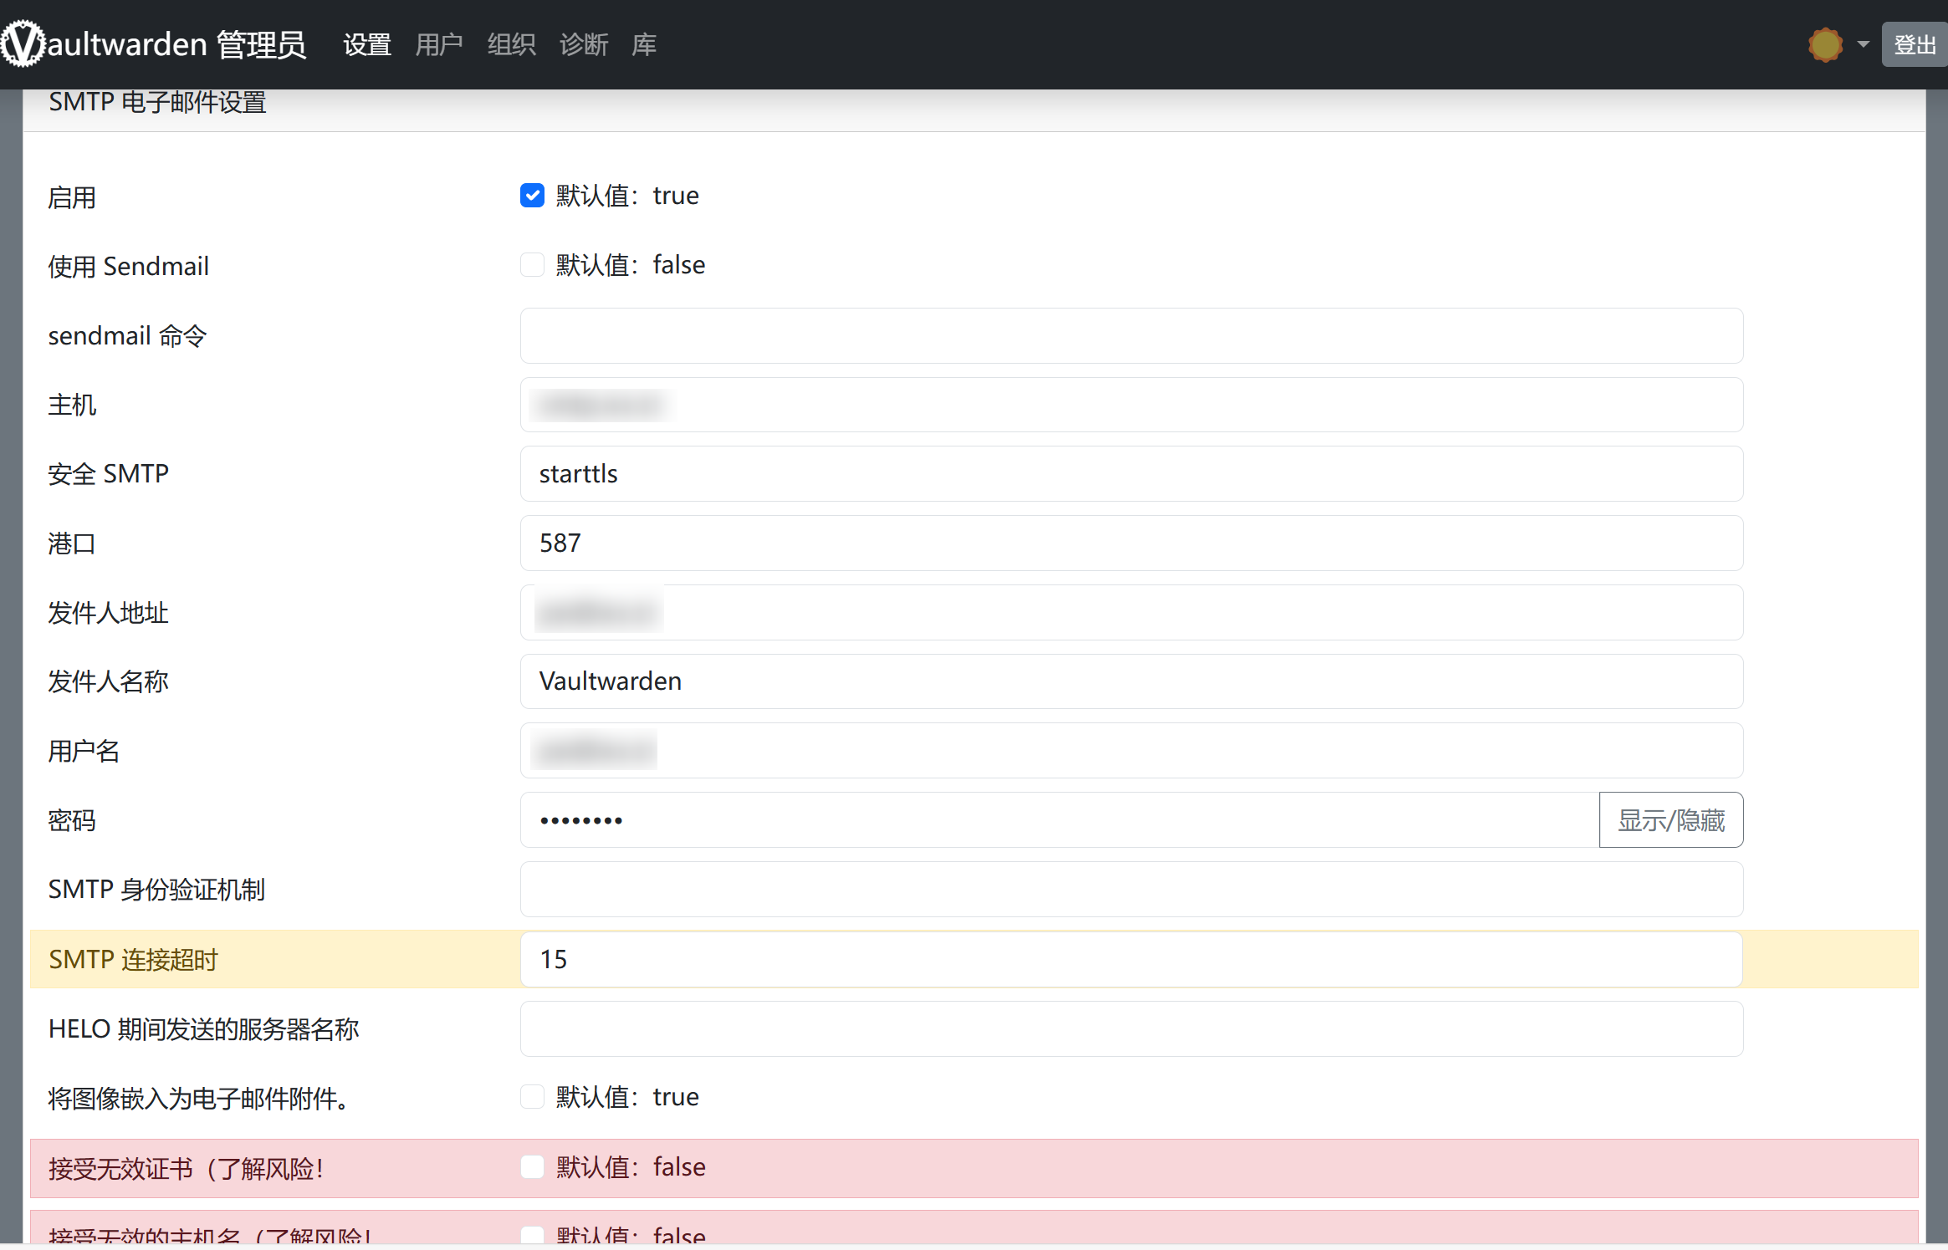Open the 库 vault link
The image size is (1948, 1250).
[x=644, y=44]
